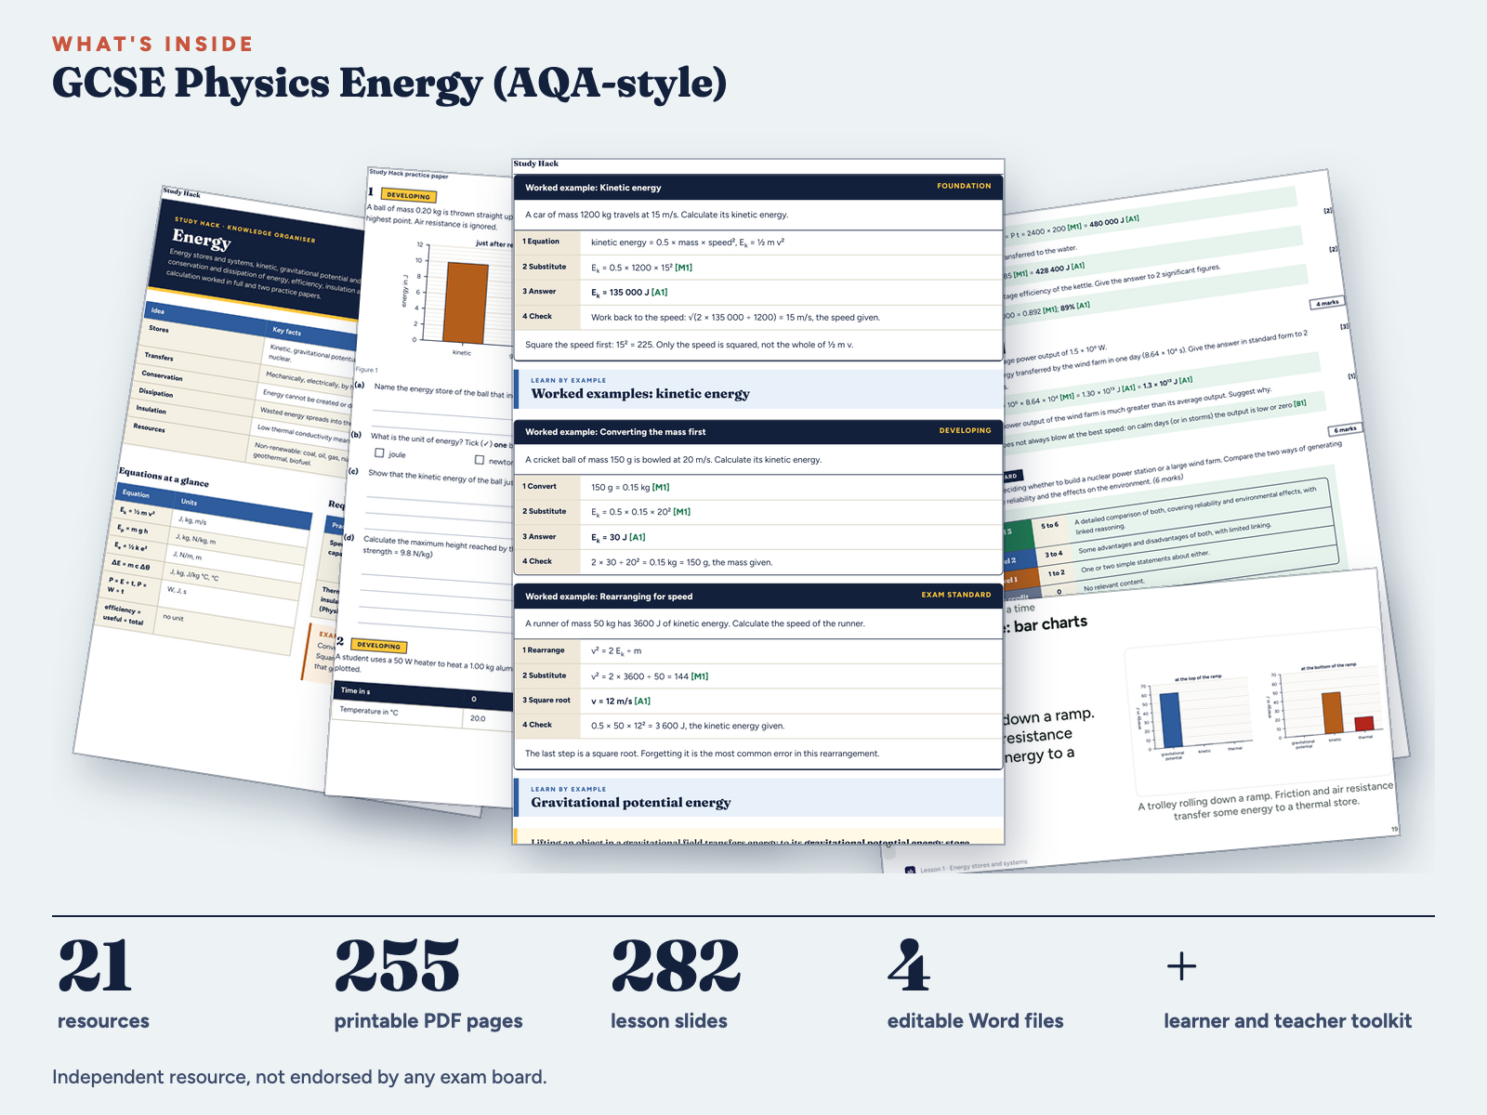Viewport: 1487px width, 1115px height.
Task: Select the FOUNDATION level badge
Action: [964, 186]
